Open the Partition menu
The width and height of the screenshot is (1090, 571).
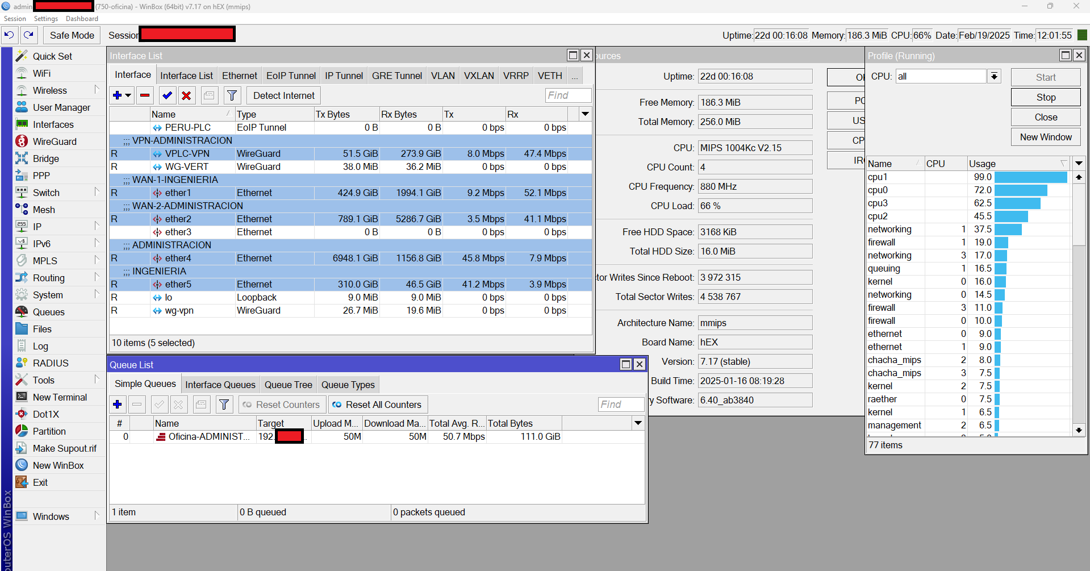pos(49,431)
